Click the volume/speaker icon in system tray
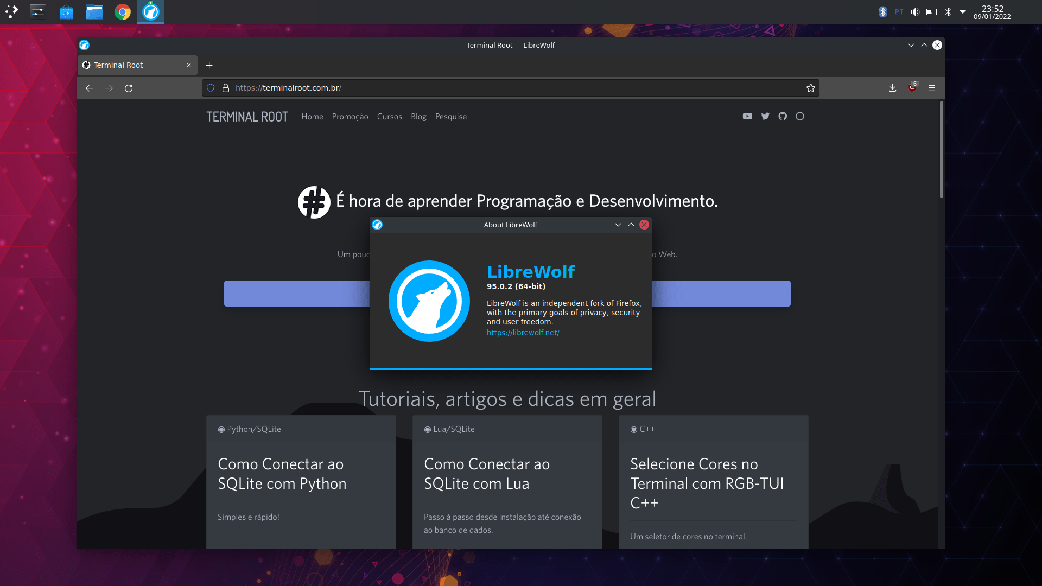Image resolution: width=1042 pixels, height=586 pixels. tap(916, 11)
